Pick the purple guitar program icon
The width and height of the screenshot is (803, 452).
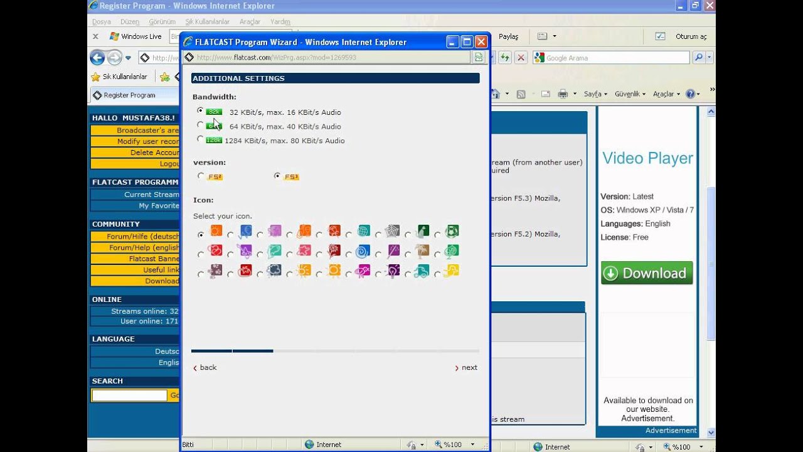pos(245,251)
